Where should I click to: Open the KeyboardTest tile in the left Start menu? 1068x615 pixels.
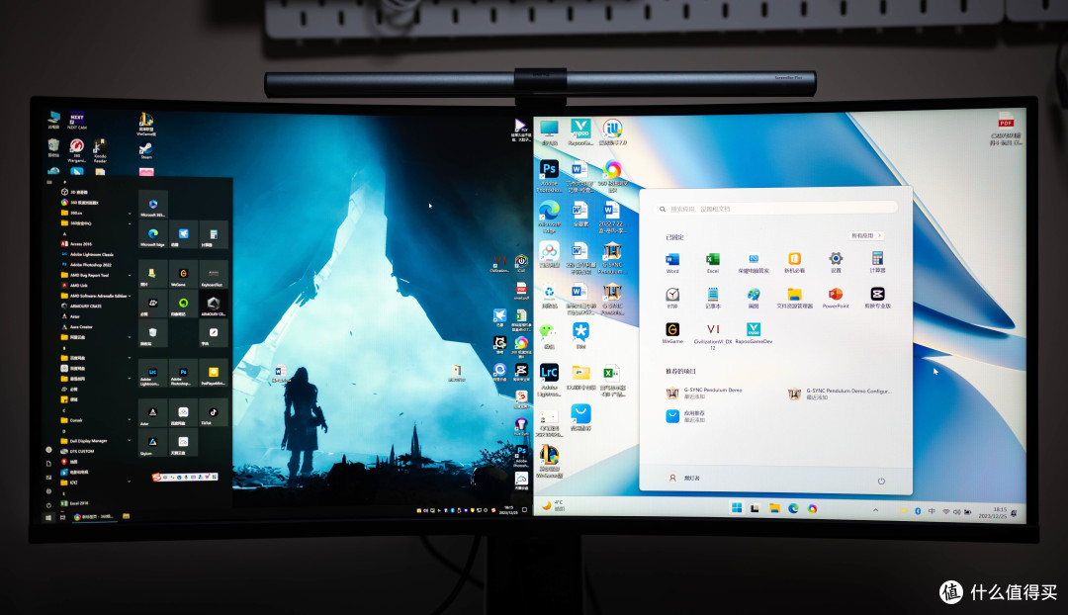point(214,275)
